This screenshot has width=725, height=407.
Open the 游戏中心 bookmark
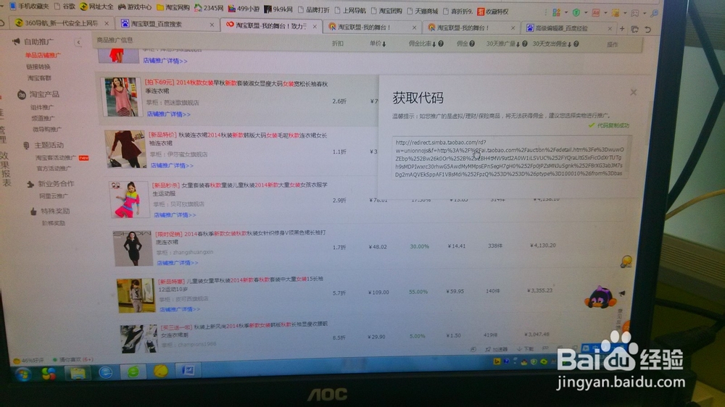click(x=135, y=7)
